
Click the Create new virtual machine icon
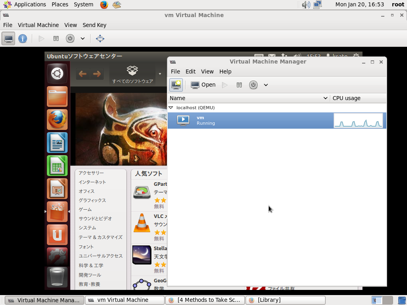point(176,85)
